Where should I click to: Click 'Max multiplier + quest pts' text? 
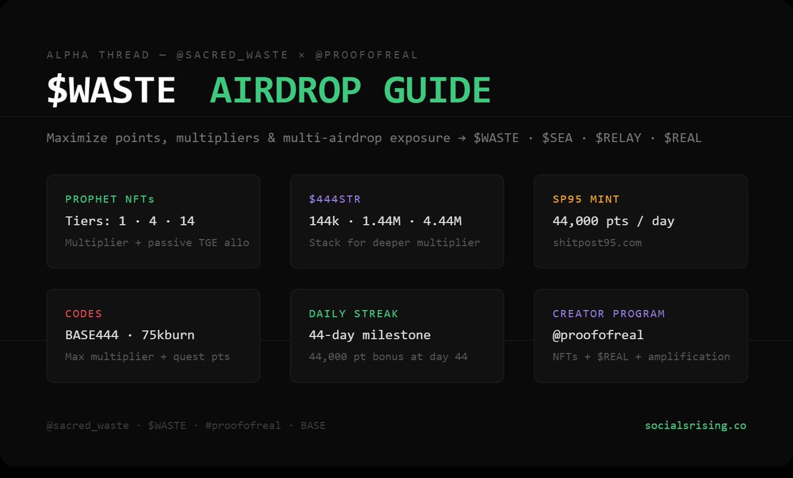[147, 356]
